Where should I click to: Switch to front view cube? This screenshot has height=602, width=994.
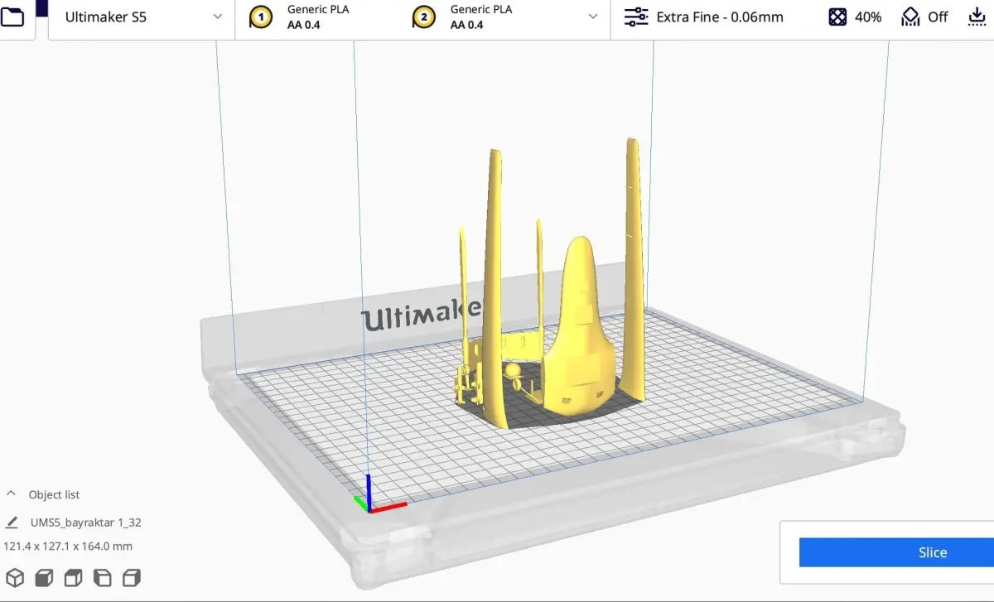44,577
